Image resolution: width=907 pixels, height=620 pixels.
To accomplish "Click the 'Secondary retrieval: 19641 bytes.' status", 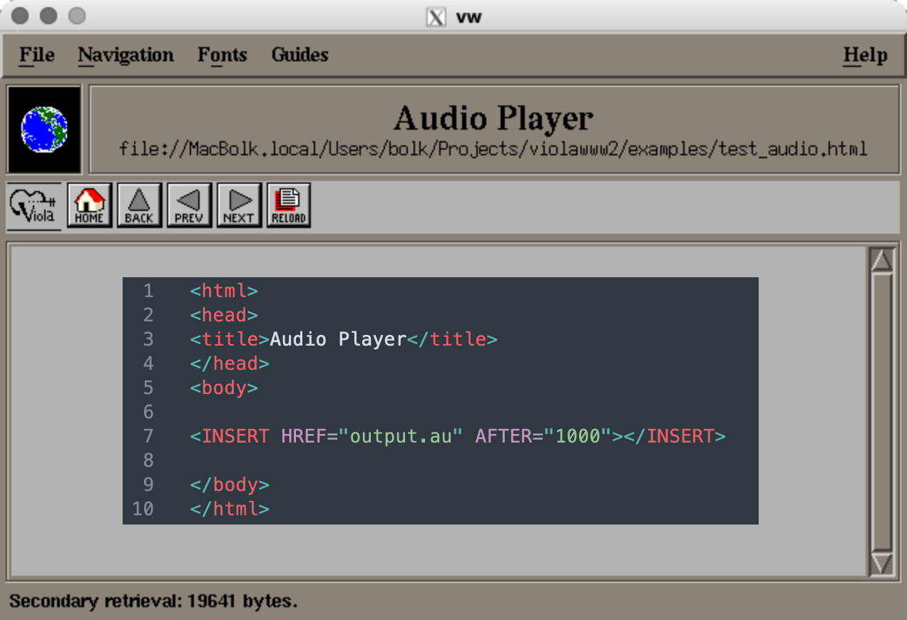I will point(153,601).
